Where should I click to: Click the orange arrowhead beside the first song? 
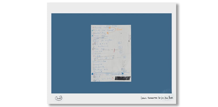pos(110,28)
